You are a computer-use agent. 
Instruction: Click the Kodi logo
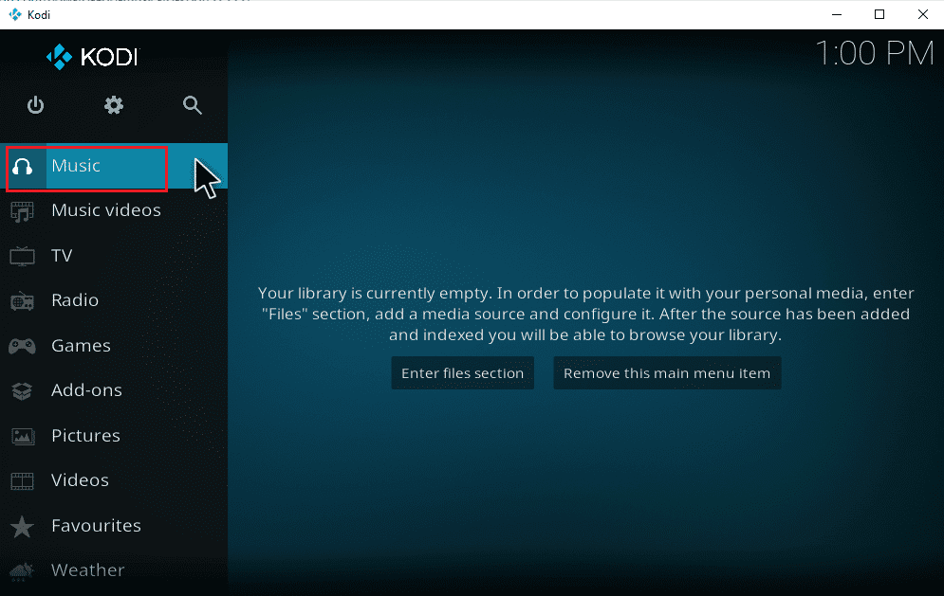(92, 56)
